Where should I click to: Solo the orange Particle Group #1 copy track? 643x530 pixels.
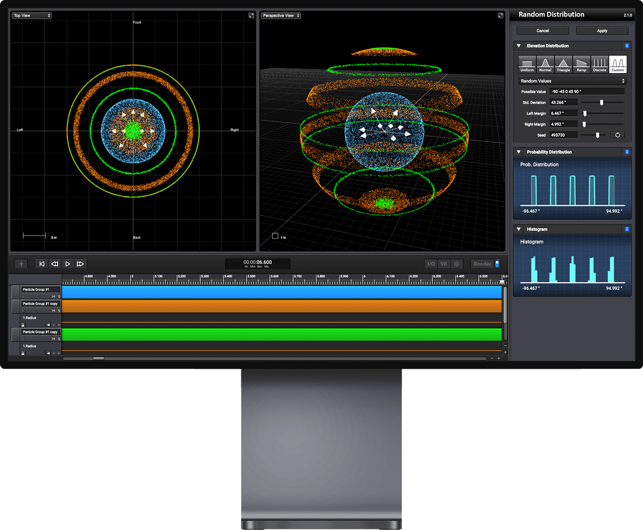[58, 311]
